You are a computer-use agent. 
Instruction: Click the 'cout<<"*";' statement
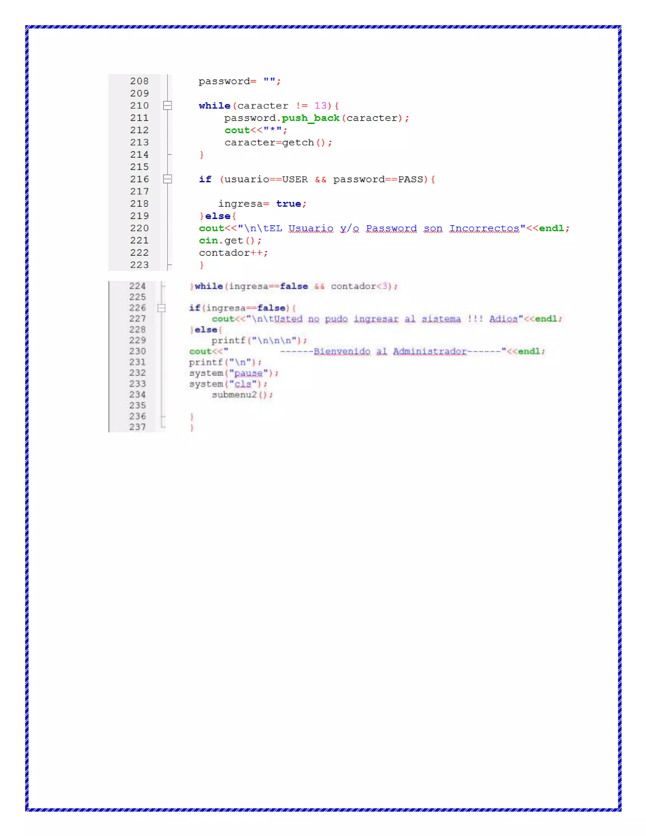(x=256, y=130)
